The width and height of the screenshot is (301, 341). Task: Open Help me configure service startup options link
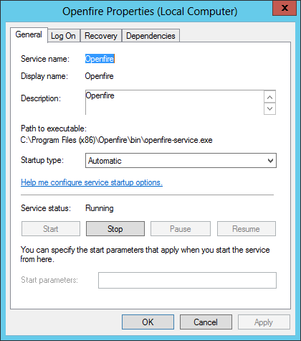click(92, 182)
